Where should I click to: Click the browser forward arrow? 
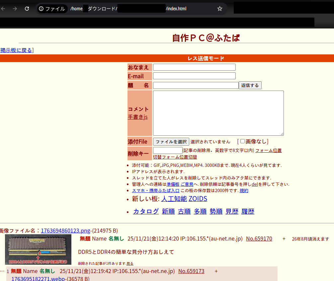click(x=15, y=9)
